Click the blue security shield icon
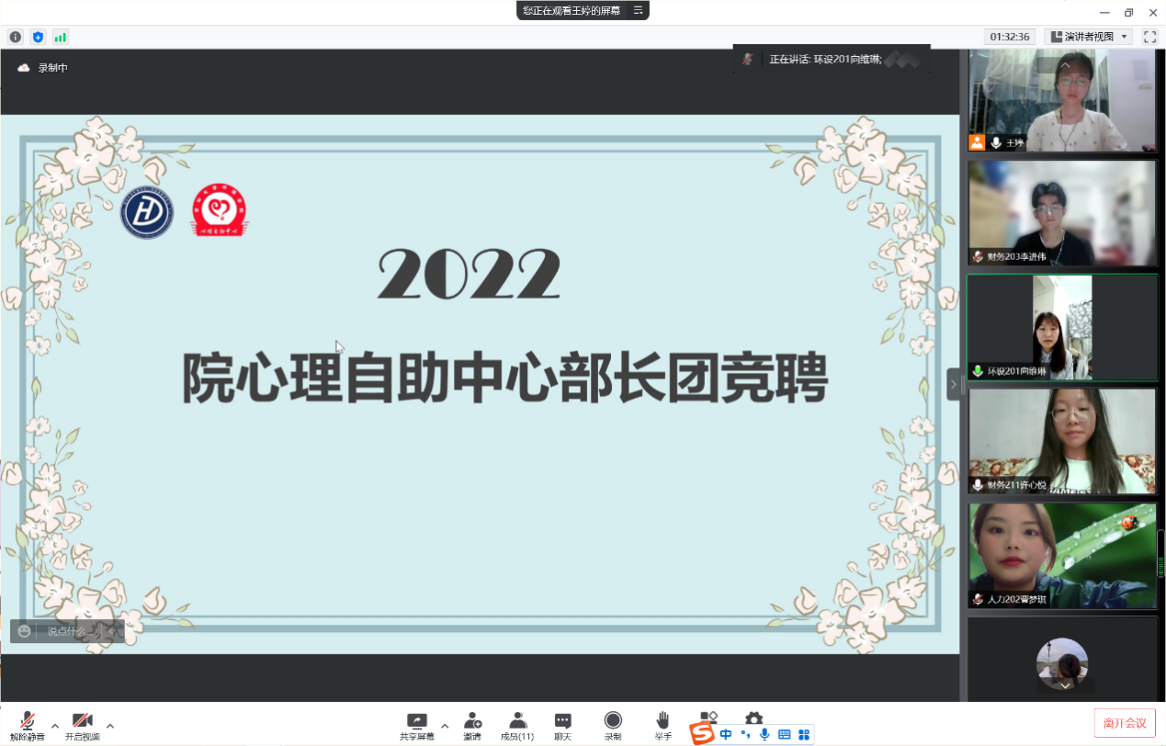The height and width of the screenshot is (746, 1166). point(38,37)
